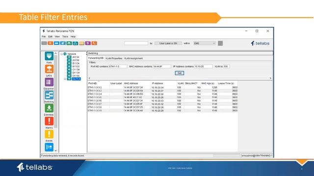Viewport: 314px width, 176px height.
Task: Select D1134 in the network tree
Action: pos(76,73)
